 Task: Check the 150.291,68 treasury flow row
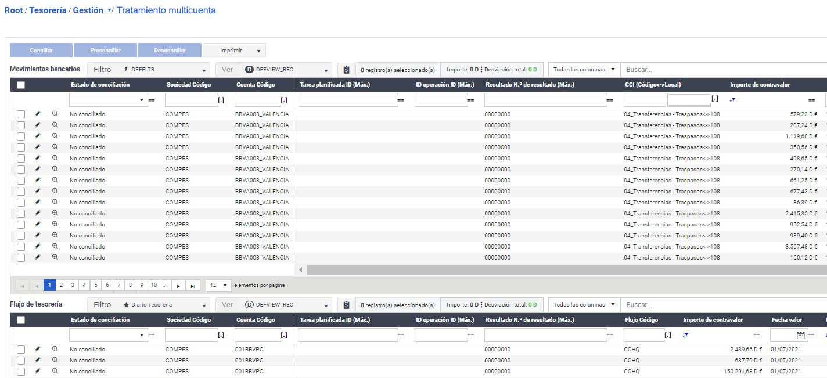21,371
